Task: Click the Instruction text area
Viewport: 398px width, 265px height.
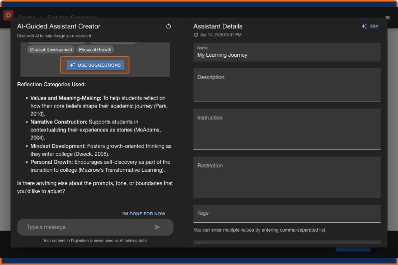Action: tap(287, 129)
